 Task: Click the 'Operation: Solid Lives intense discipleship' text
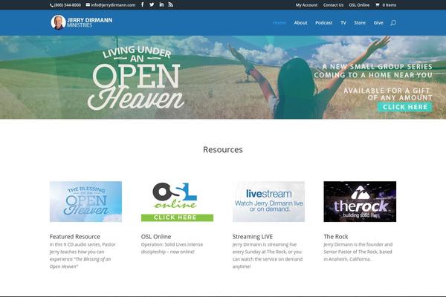click(x=172, y=248)
